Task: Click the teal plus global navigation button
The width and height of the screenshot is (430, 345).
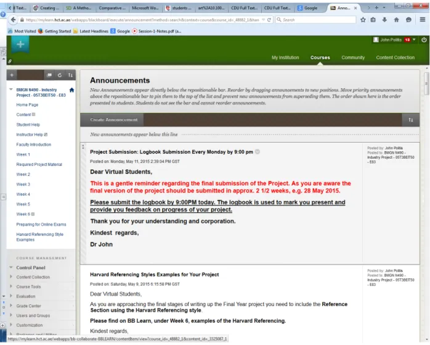Action: point(20,44)
